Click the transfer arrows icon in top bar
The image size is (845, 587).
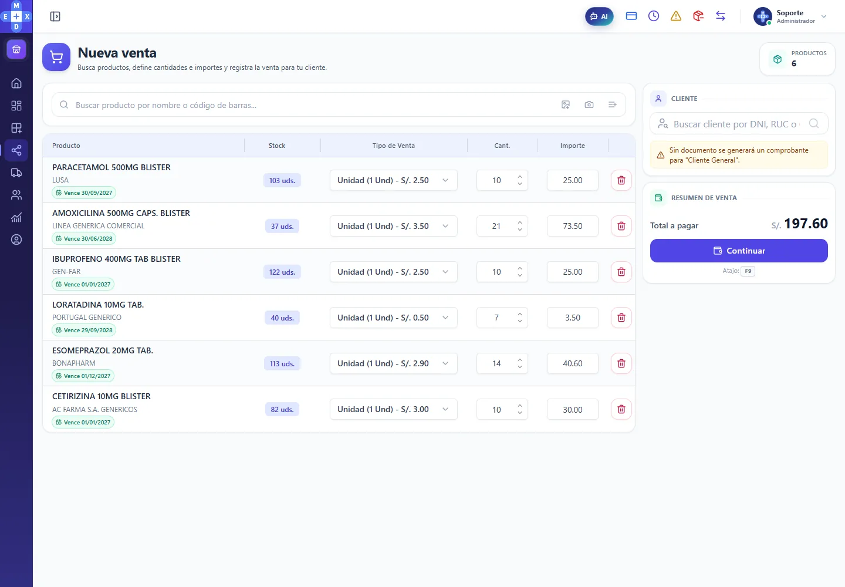pyautogui.click(x=721, y=16)
